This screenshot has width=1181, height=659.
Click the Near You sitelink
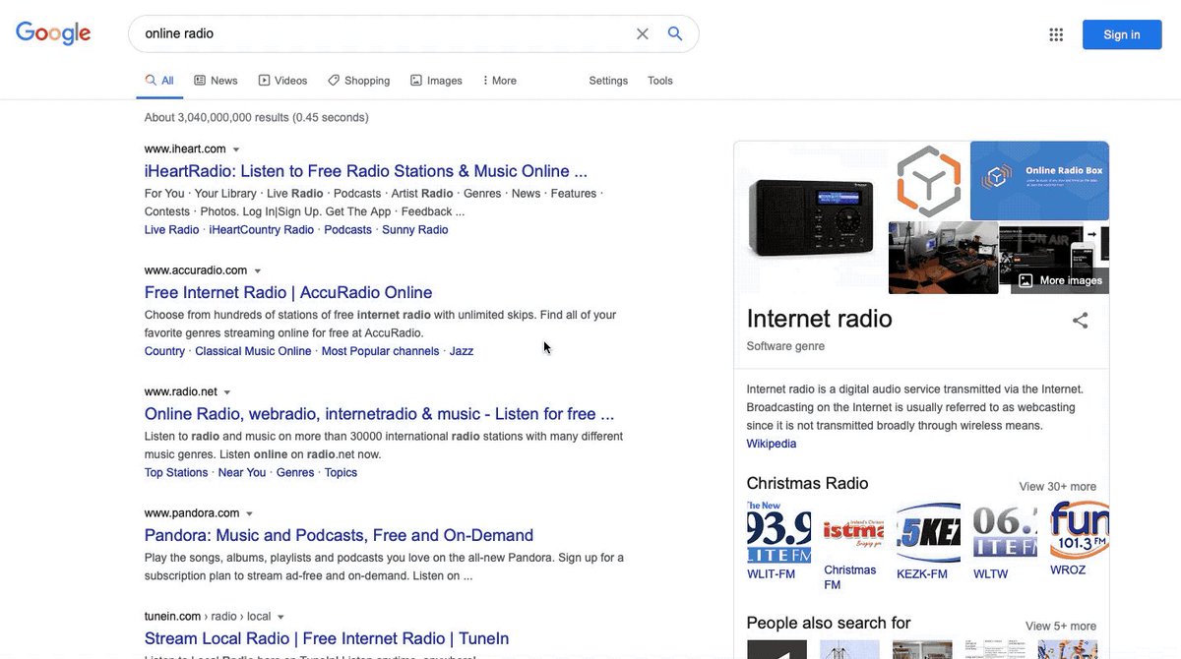tap(242, 473)
